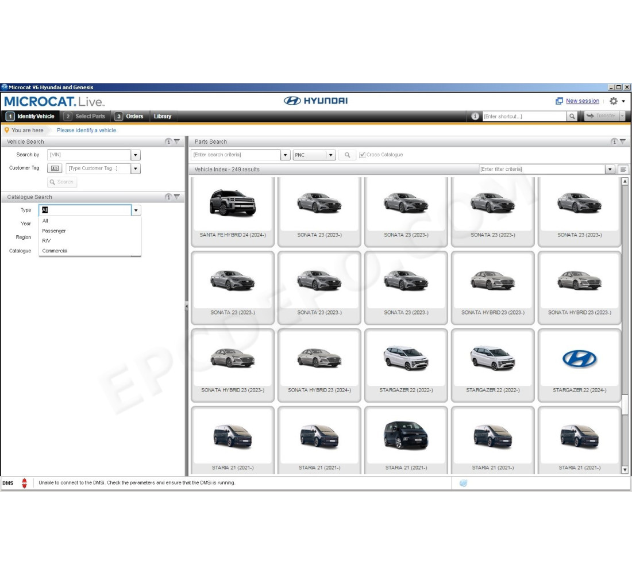Select Passenger from the Type dropdown
Screen dimensions: 632x575
tap(54, 231)
